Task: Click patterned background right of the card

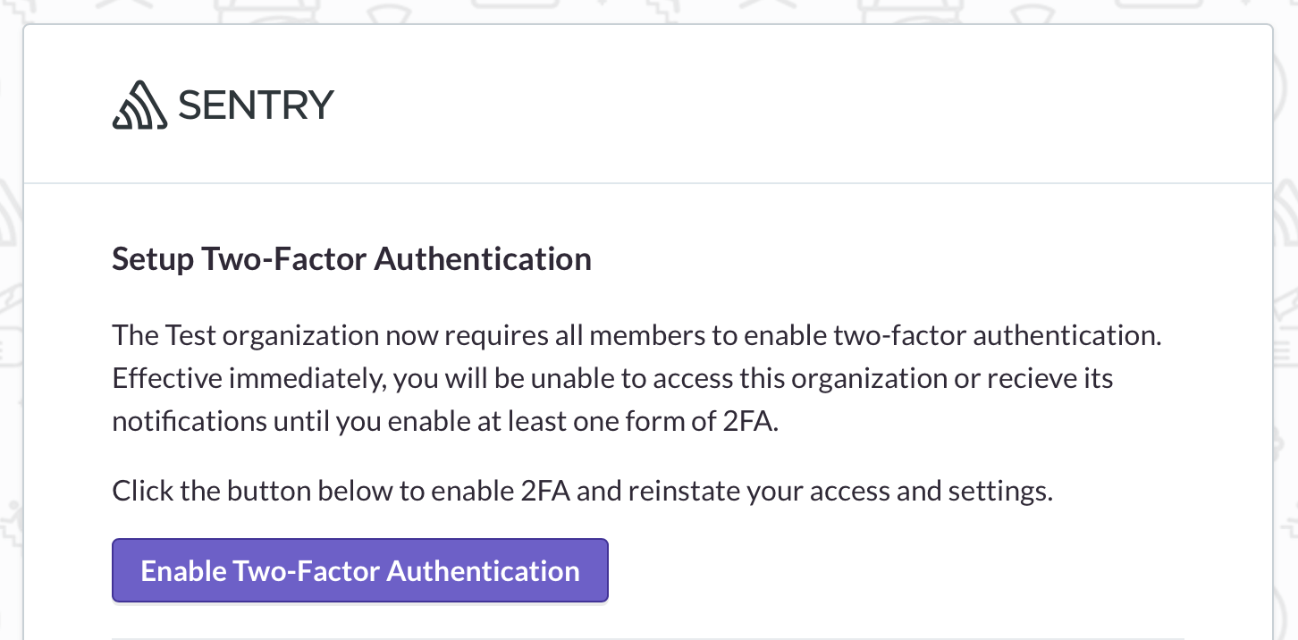Action: pyautogui.click(x=1285, y=358)
